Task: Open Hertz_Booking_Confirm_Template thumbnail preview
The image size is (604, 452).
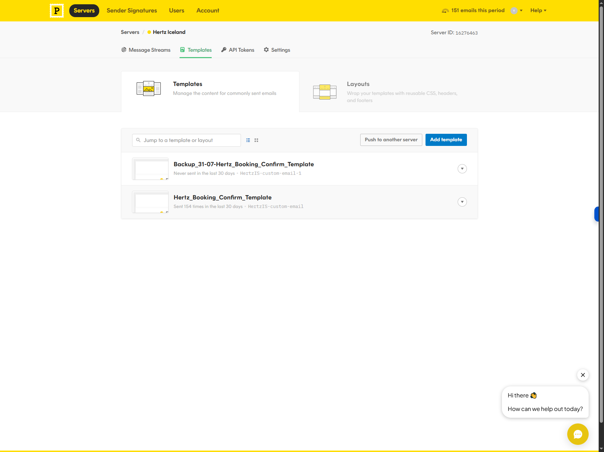Action: pos(150,202)
